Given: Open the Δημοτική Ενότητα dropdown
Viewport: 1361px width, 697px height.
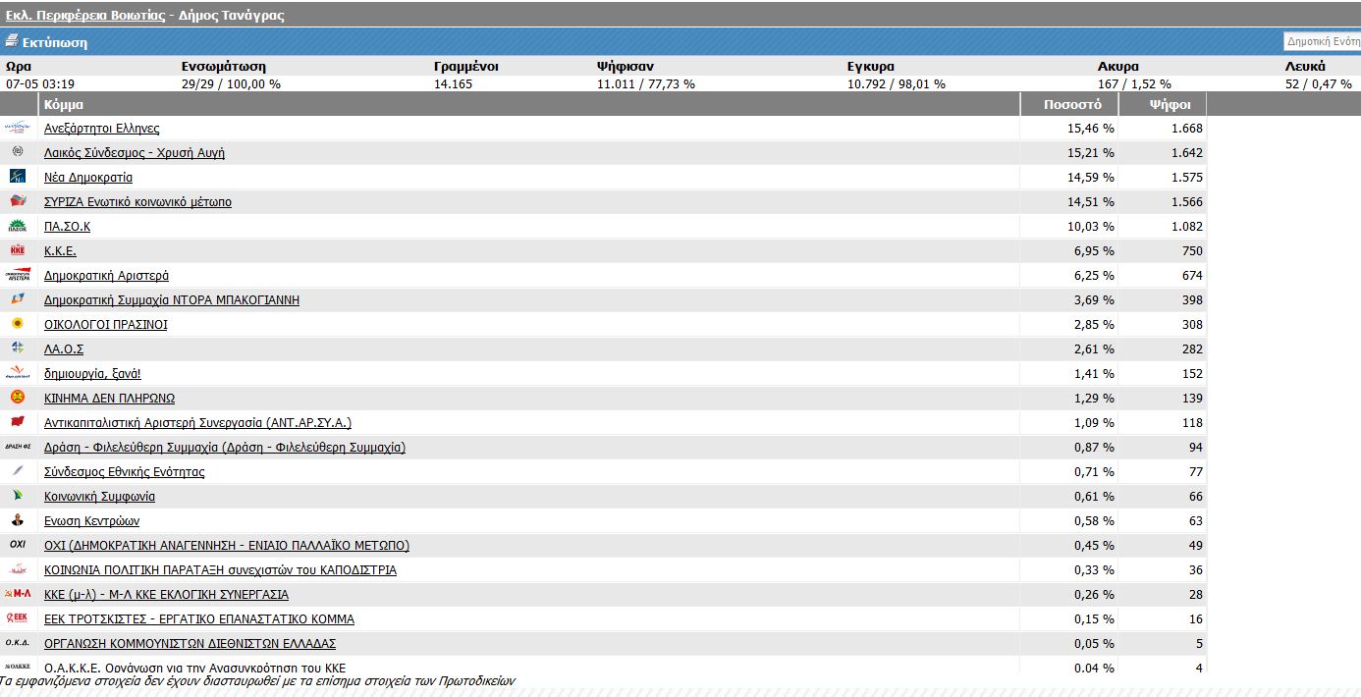Looking at the screenshot, I should 1322,42.
